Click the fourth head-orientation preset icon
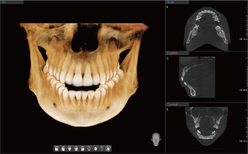 click(x=76, y=149)
